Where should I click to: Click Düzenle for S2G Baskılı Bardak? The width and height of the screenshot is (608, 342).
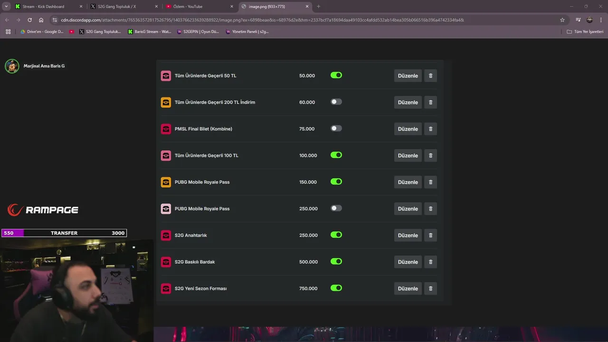[x=408, y=262]
